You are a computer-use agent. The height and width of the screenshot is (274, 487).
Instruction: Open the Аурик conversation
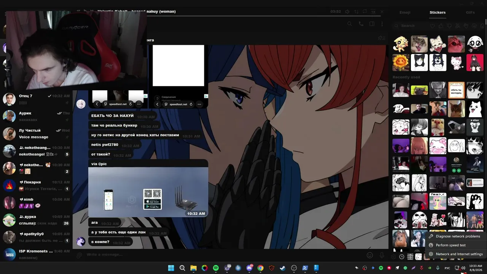(36, 116)
